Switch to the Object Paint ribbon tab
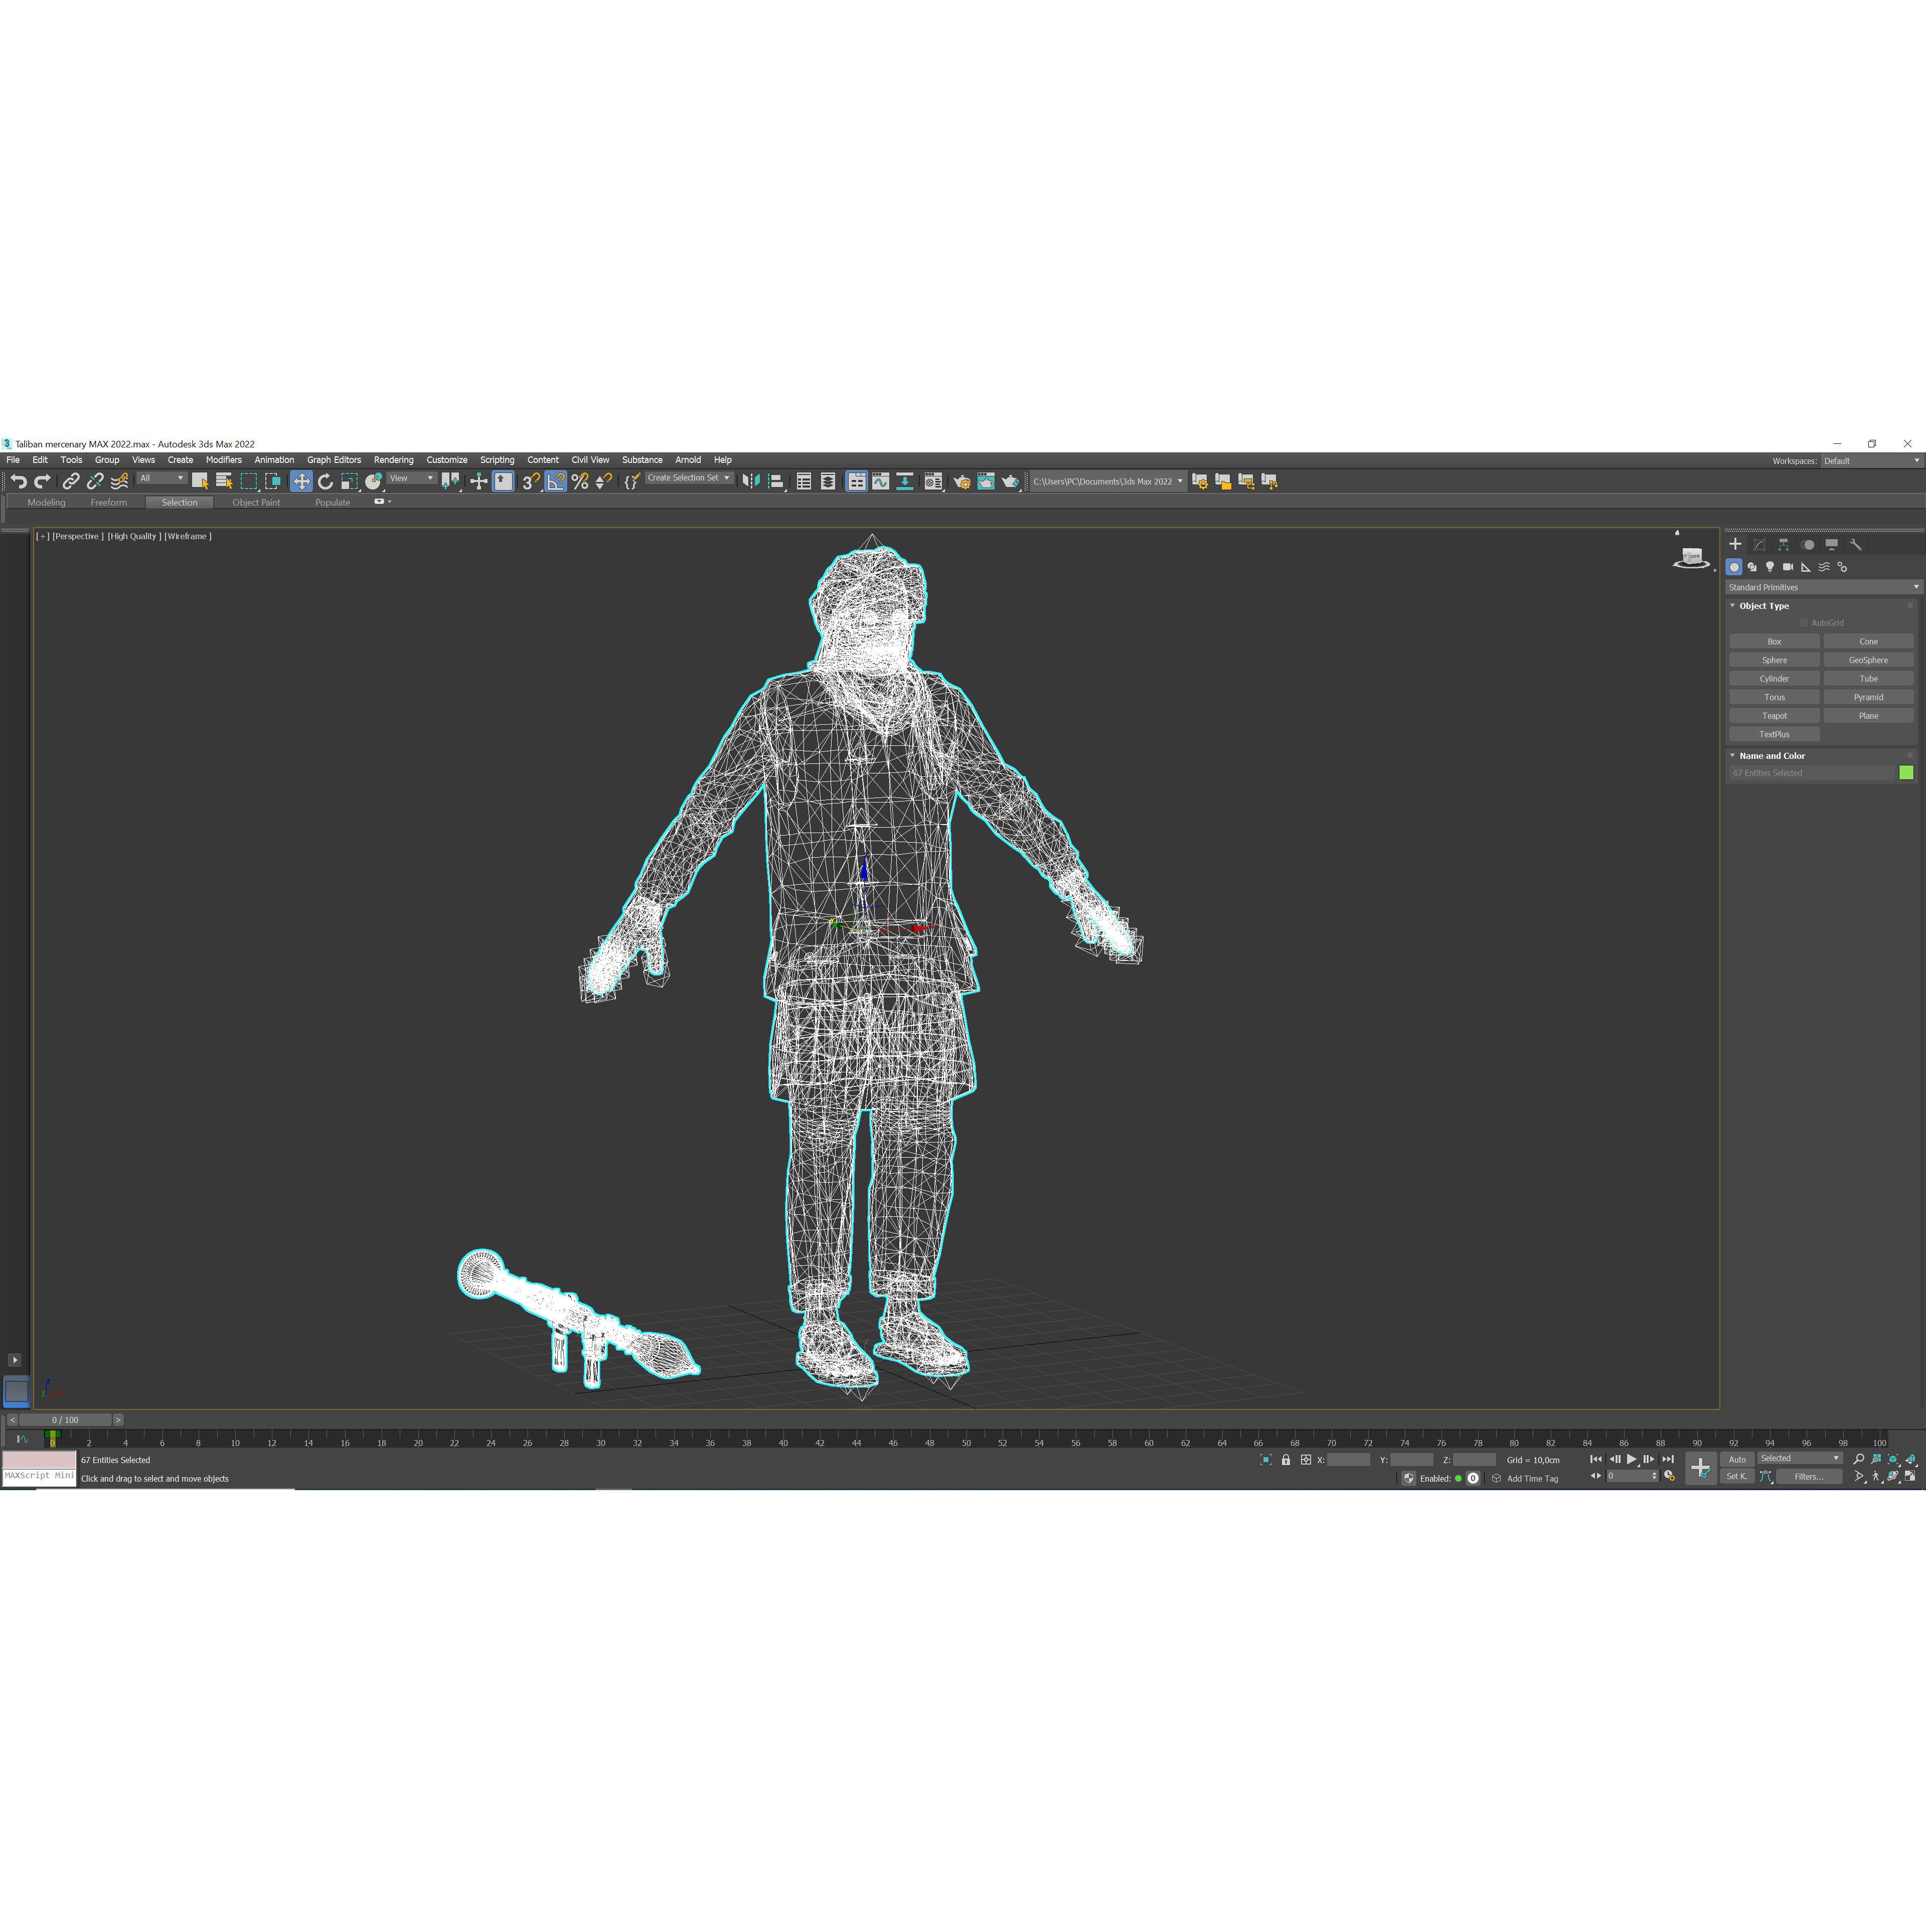This screenshot has height=1926, width=1926. tap(256, 503)
